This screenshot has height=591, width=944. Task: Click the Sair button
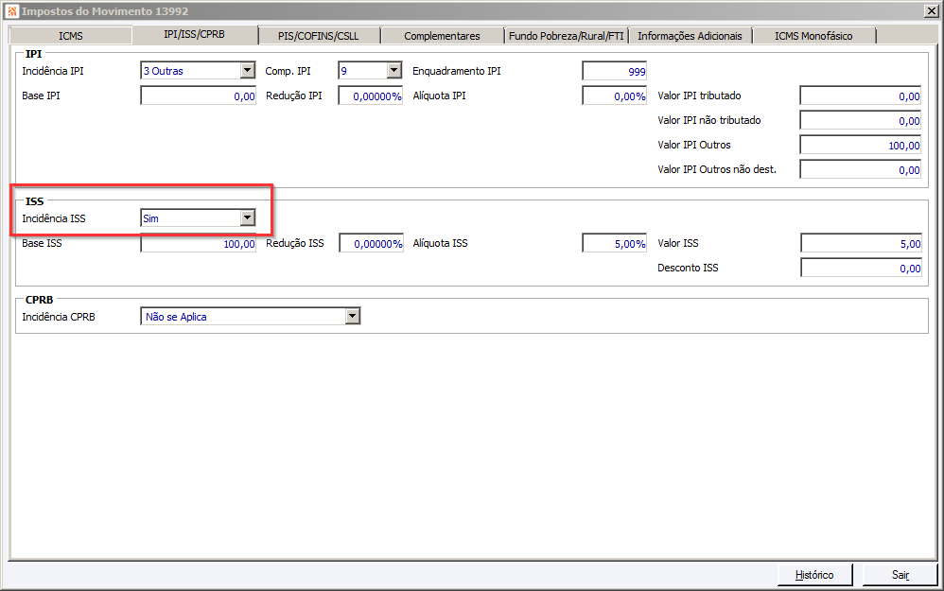coord(900,575)
